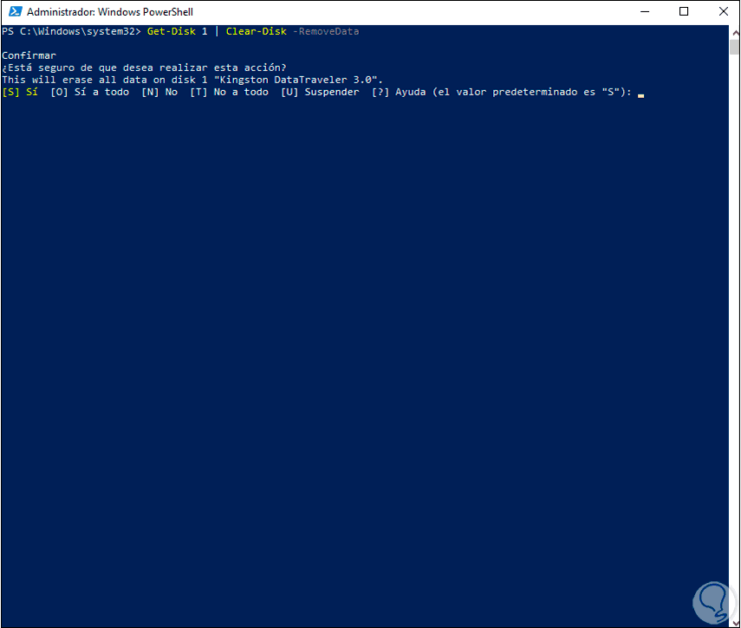Maximize the PowerShell window
Viewport: 741px width, 628px height.
point(684,12)
